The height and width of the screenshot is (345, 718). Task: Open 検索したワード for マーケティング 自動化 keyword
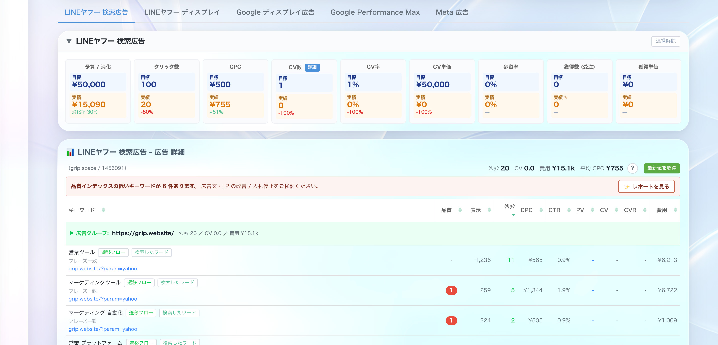coord(179,313)
